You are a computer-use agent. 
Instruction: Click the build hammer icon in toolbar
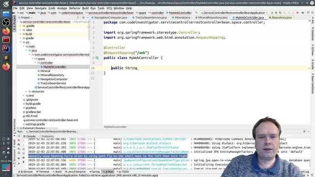click(196, 13)
